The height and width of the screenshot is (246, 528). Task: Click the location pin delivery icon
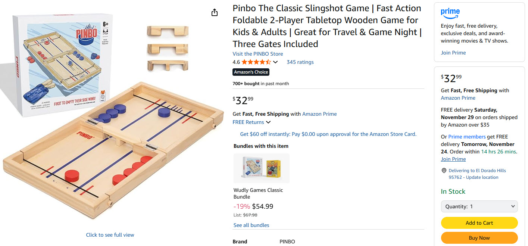click(444, 171)
